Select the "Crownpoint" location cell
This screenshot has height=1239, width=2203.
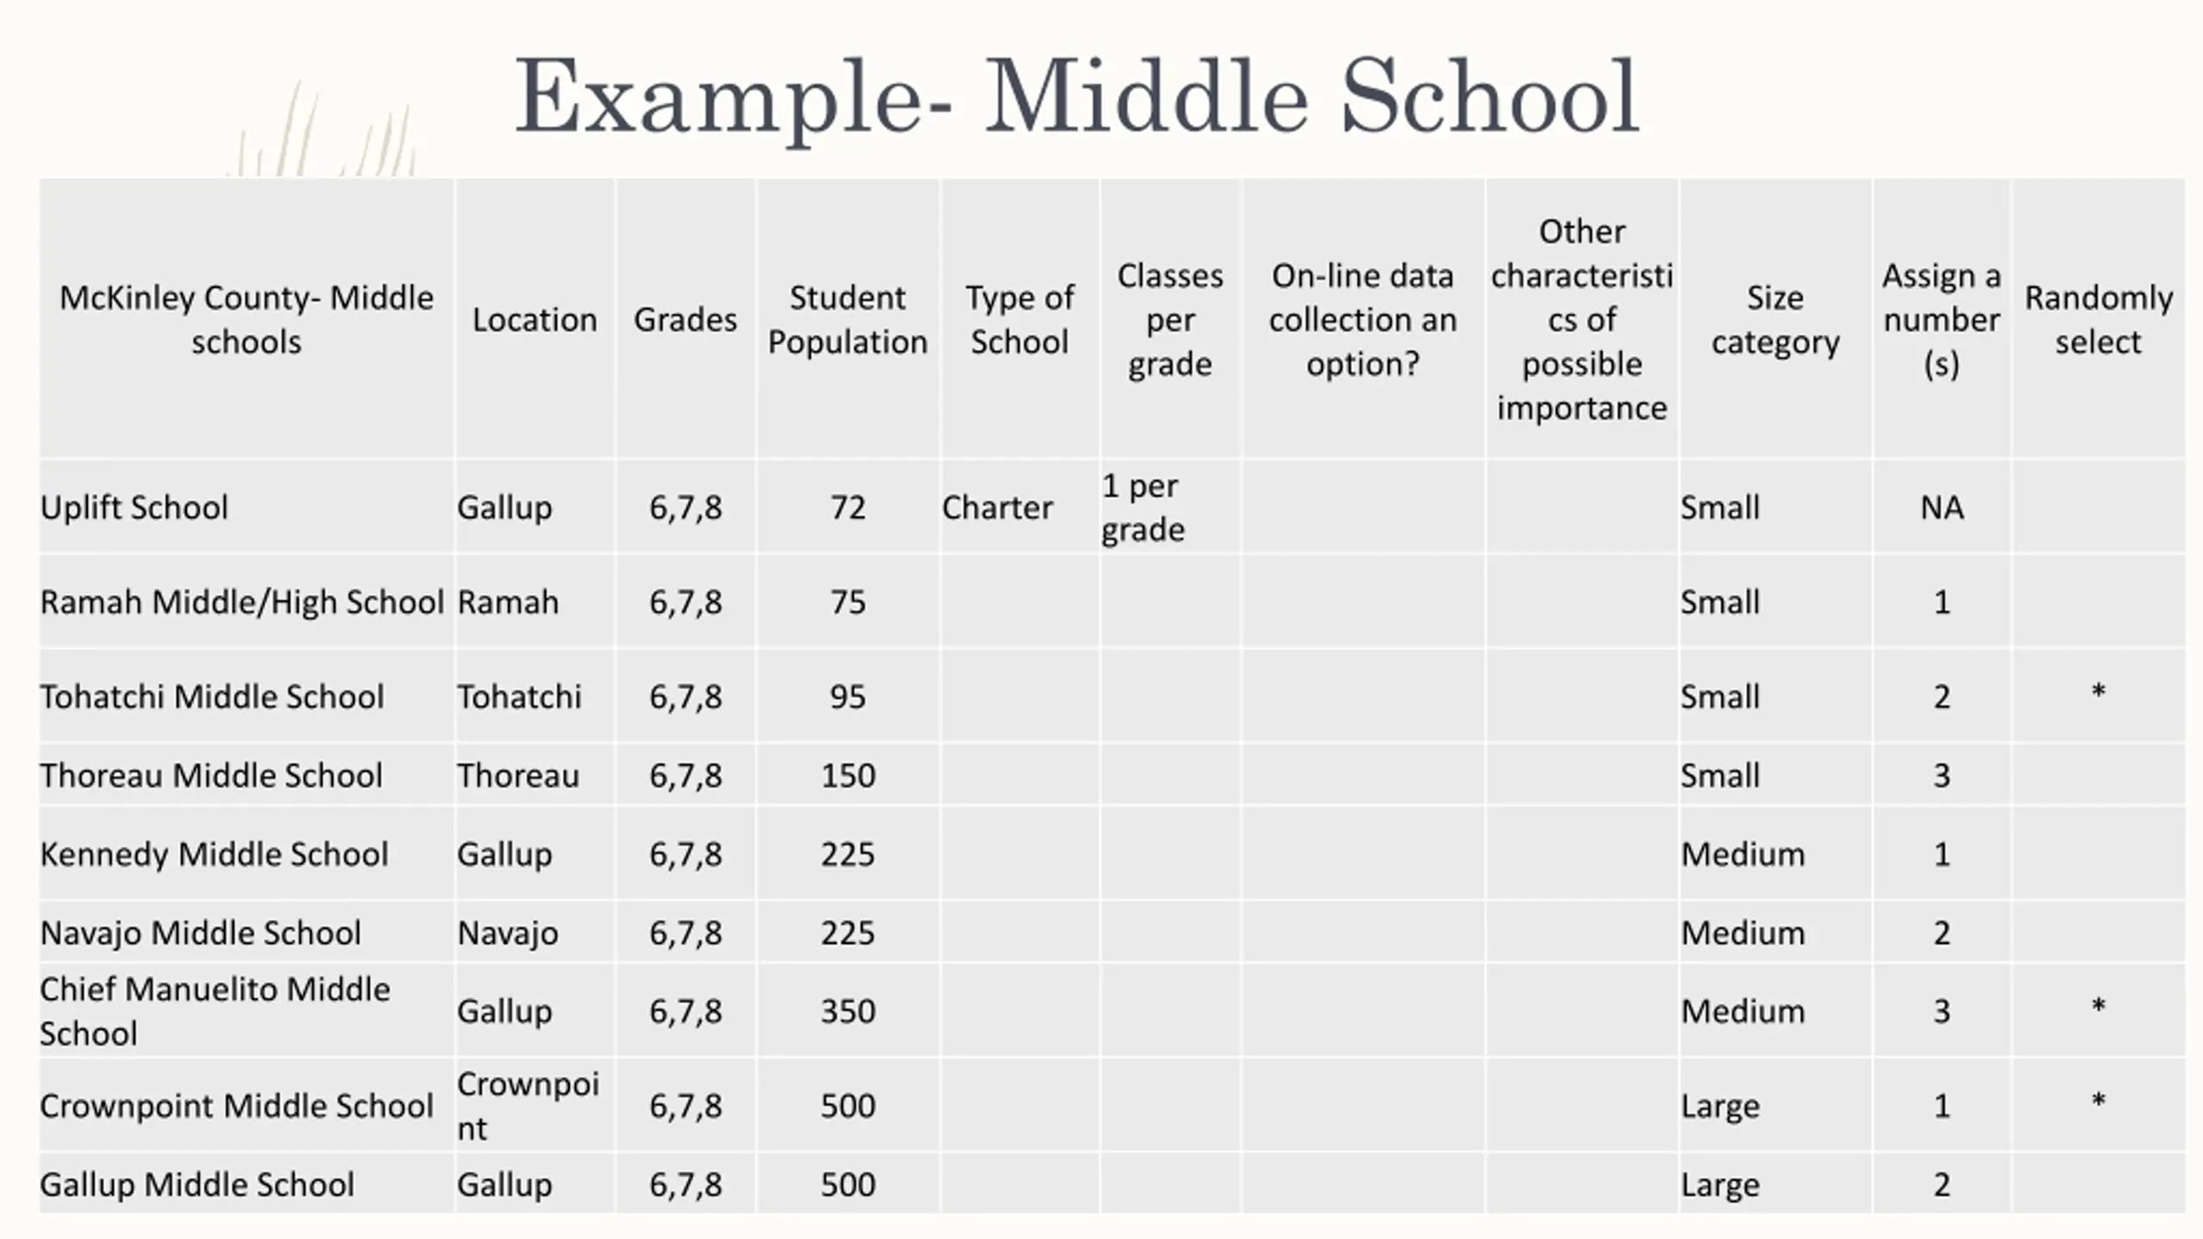coord(528,1106)
